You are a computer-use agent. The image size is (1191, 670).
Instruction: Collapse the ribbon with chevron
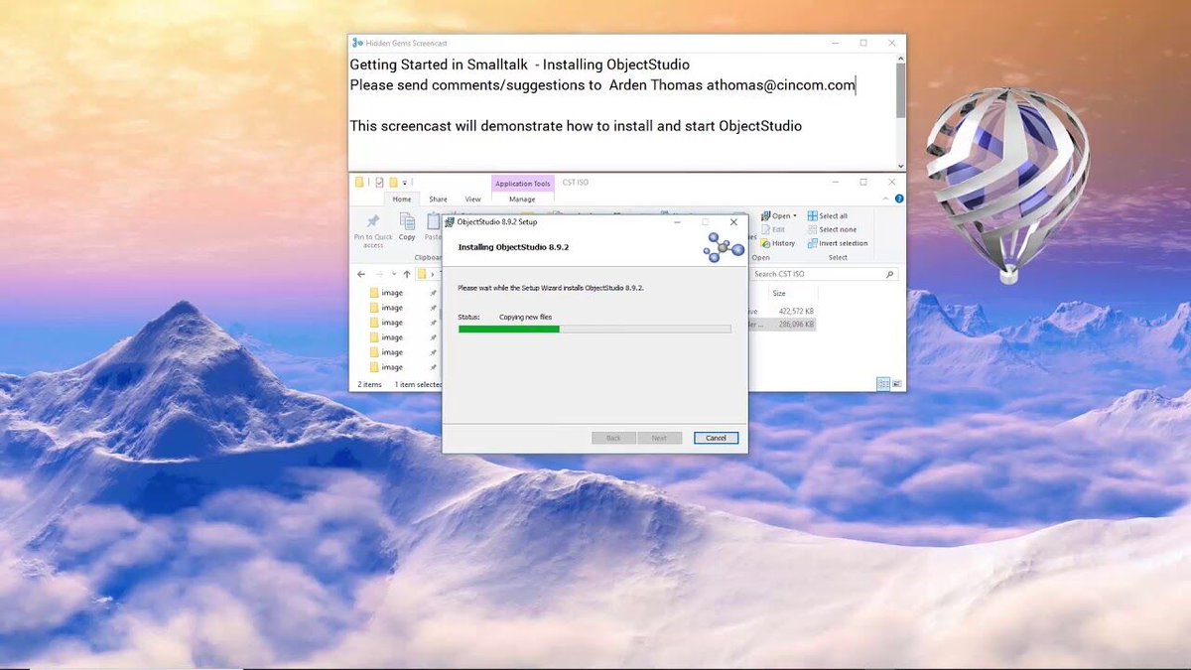pos(885,200)
